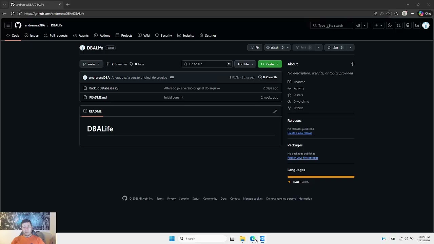The height and width of the screenshot is (244, 434).
Task: Expand the Star lists dropdown arrow
Action: point(350,48)
